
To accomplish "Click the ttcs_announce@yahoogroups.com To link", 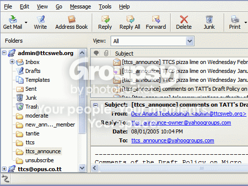I will coord(173,140).
